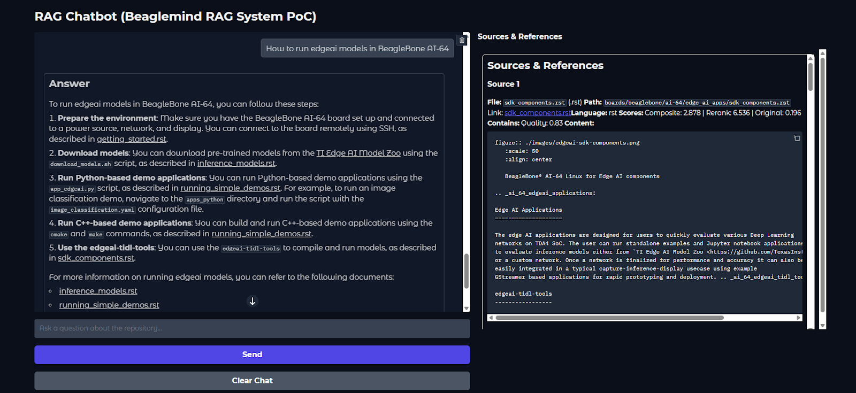856x393 pixels.
Task: Click the 'Original: 0.196' score text
Action: (x=778, y=113)
